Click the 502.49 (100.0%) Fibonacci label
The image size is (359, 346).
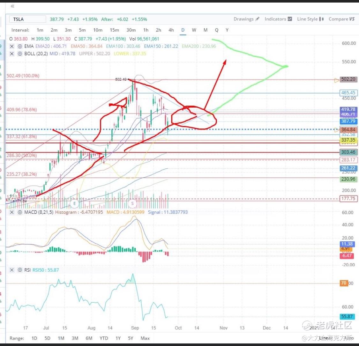click(23, 76)
